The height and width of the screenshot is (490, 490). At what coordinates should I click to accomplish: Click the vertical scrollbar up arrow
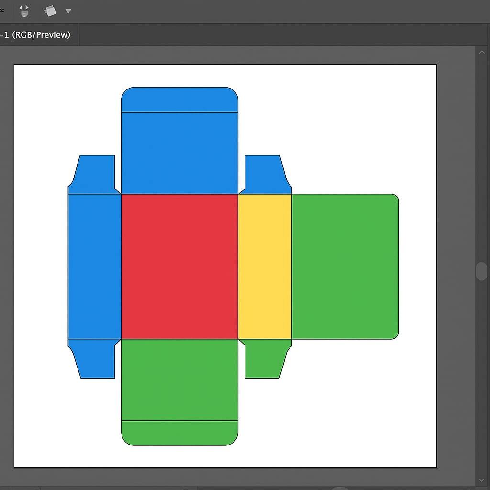482,52
